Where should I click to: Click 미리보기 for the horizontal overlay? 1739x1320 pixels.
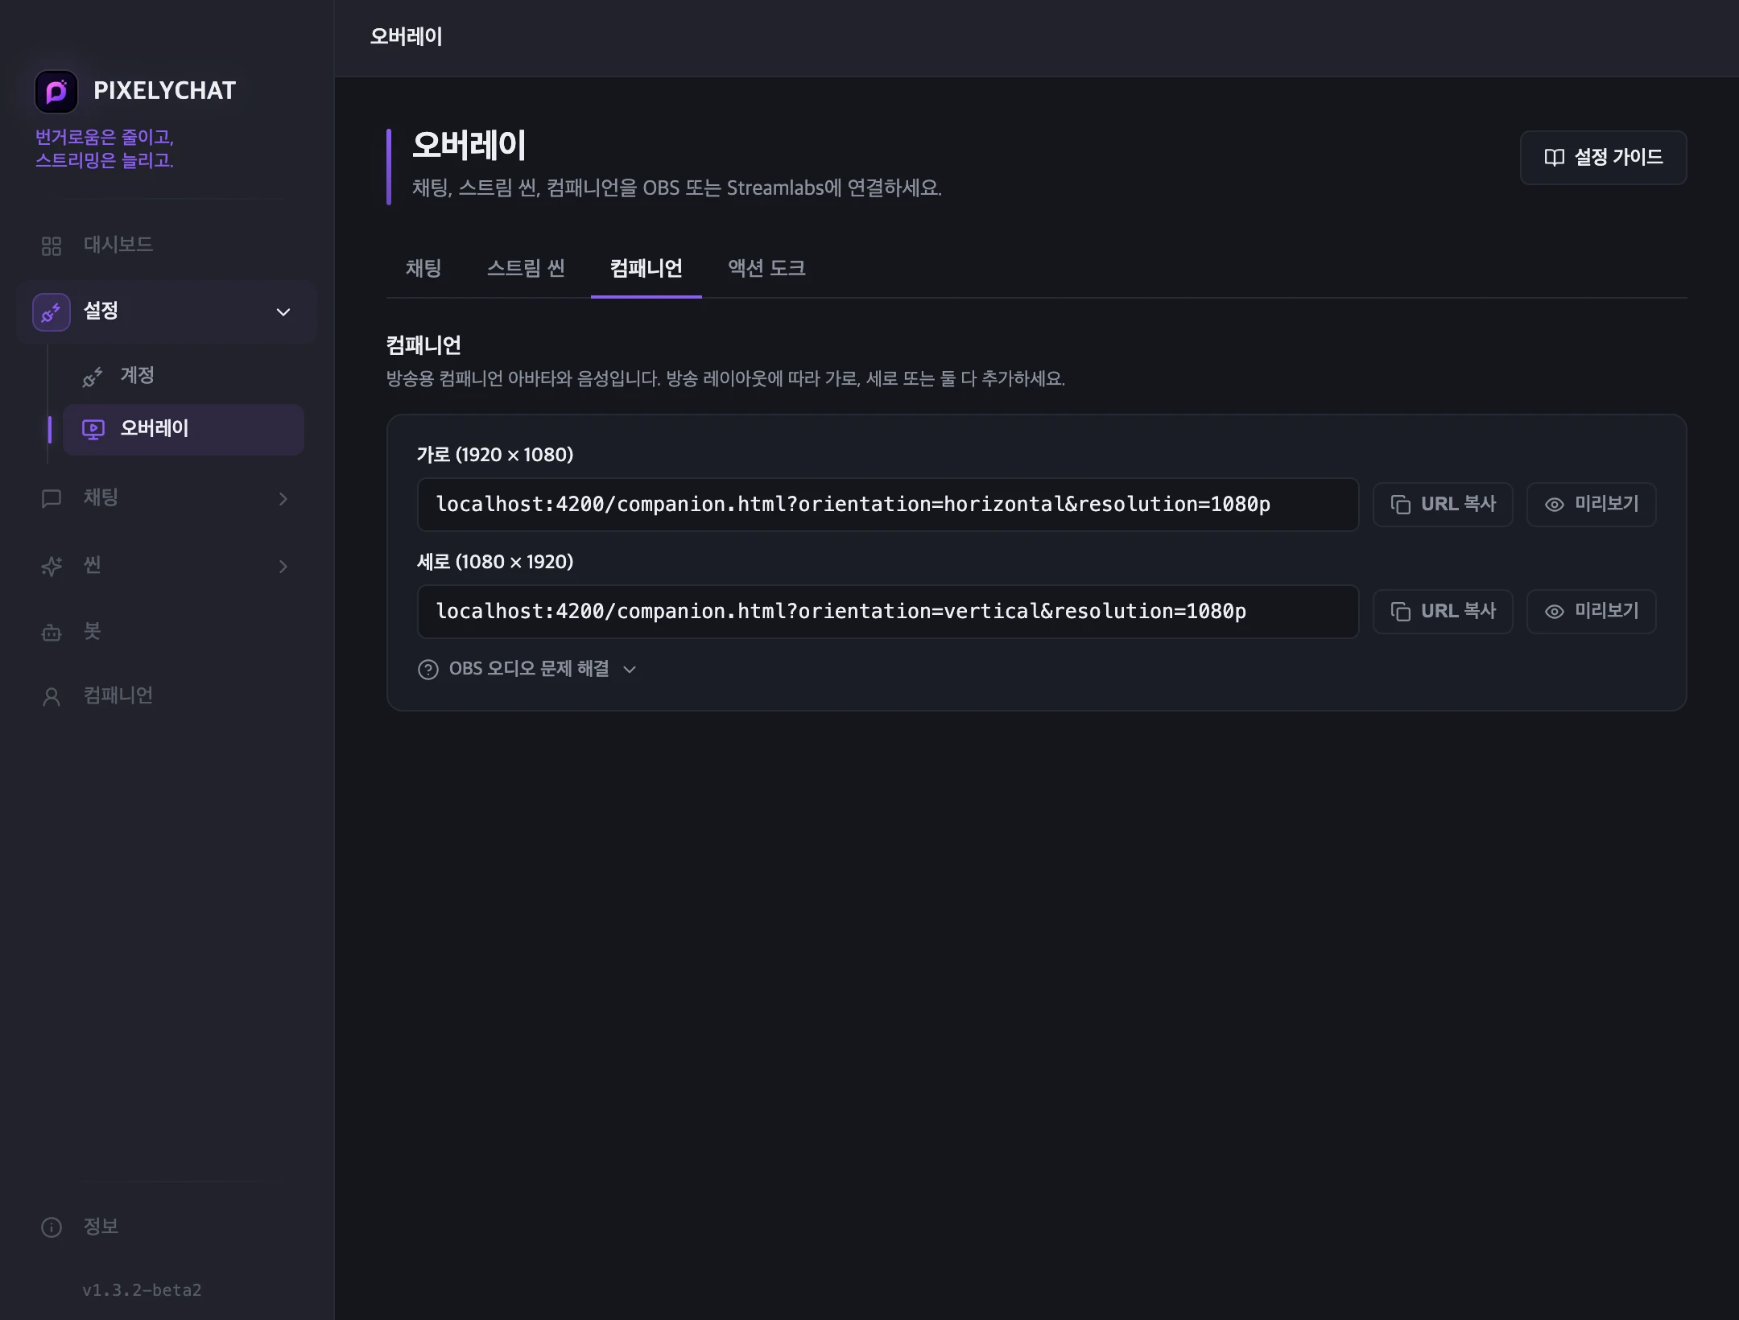click(1592, 505)
